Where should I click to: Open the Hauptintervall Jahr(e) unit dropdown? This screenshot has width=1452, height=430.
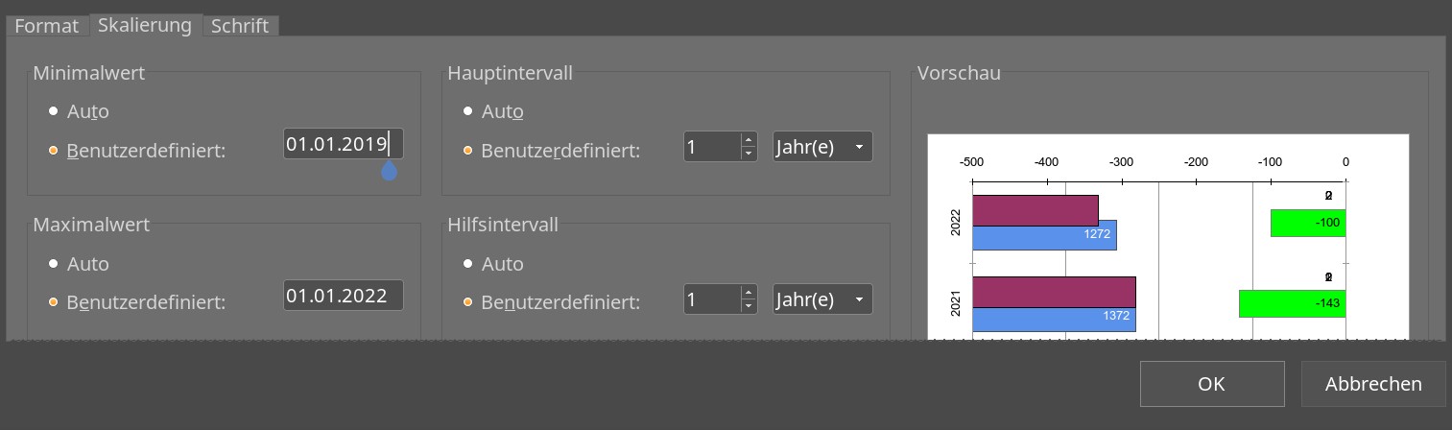(822, 147)
